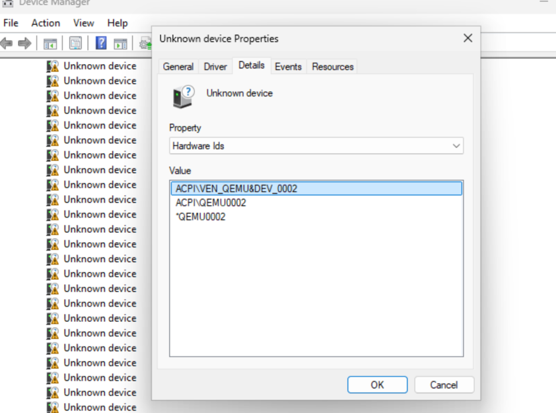The height and width of the screenshot is (413, 556).
Task: Click the Forward arrow in toolbar
Action: pos(24,44)
